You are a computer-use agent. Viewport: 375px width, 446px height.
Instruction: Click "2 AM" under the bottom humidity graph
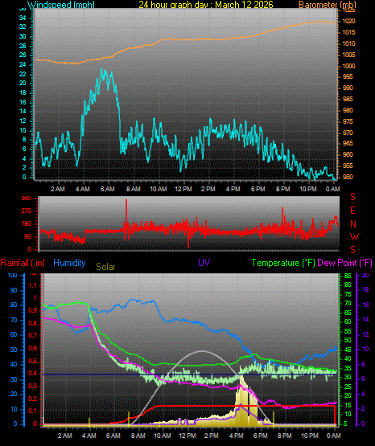[65, 436]
